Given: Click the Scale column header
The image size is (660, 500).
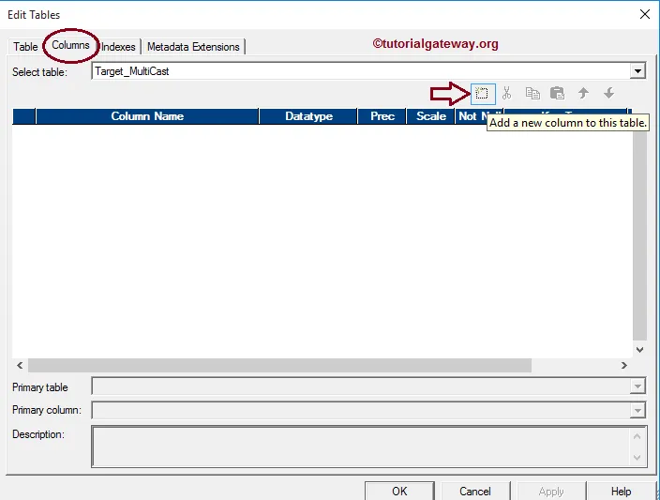Looking at the screenshot, I should pos(430,116).
